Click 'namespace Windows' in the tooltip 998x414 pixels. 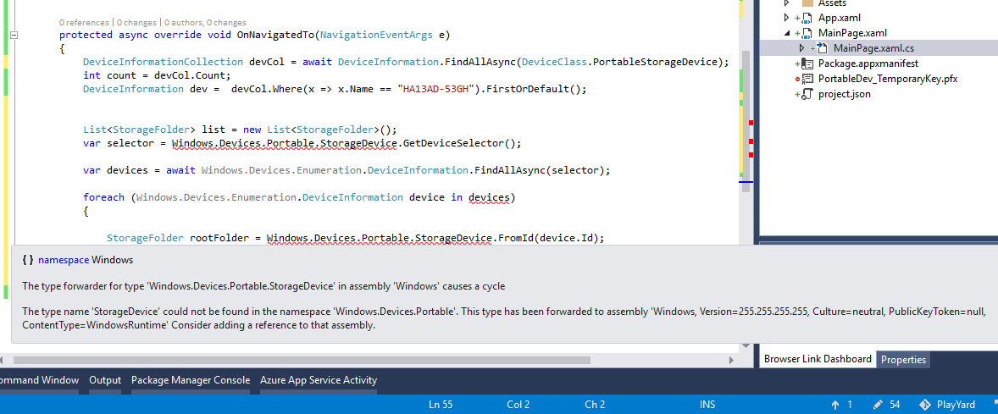coord(86,260)
